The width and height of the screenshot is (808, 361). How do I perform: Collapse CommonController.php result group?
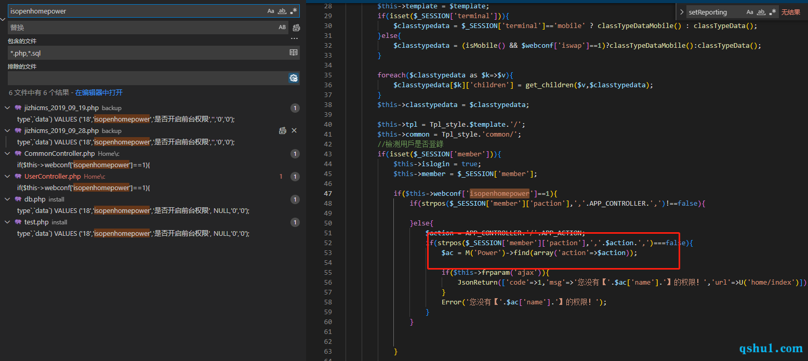7,154
